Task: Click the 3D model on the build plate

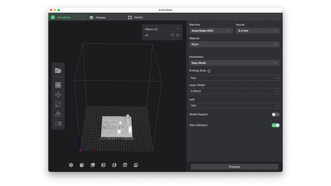Action: (117, 126)
